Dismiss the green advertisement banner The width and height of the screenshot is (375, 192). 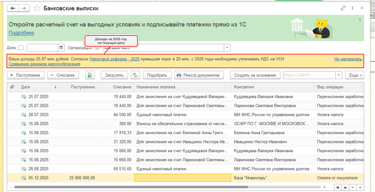pyautogui.click(x=360, y=20)
